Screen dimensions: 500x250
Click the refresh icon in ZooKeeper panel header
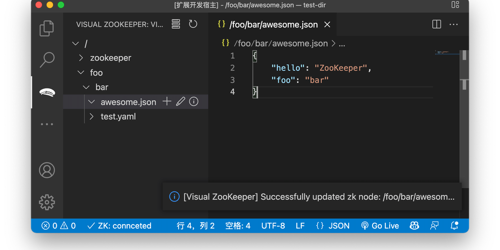click(193, 24)
